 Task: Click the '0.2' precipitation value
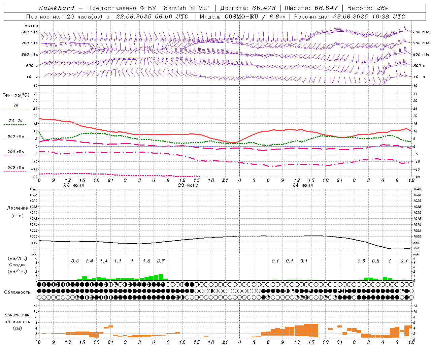[x=75, y=261]
